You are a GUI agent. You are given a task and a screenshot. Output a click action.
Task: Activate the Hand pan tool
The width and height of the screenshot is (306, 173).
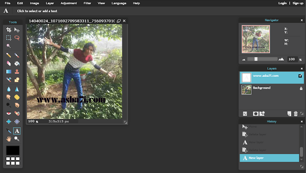click(9, 139)
